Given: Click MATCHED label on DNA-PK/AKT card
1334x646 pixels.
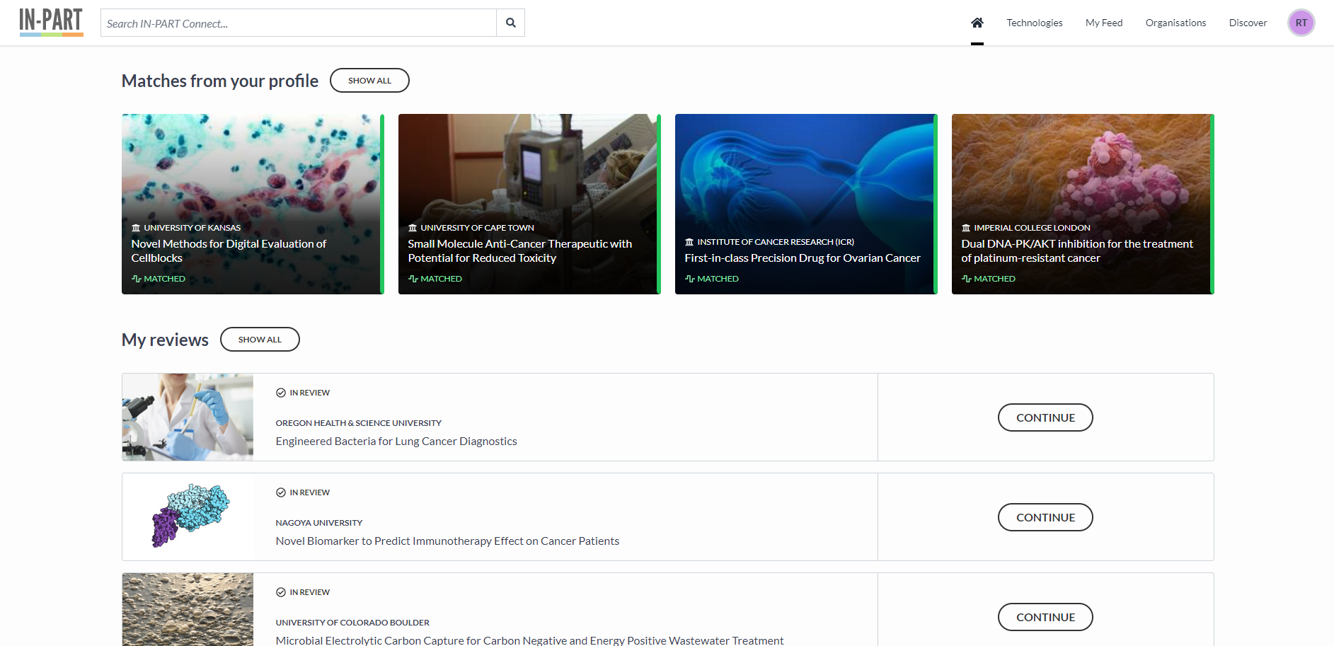Looking at the screenshot, I should [995, 279].
